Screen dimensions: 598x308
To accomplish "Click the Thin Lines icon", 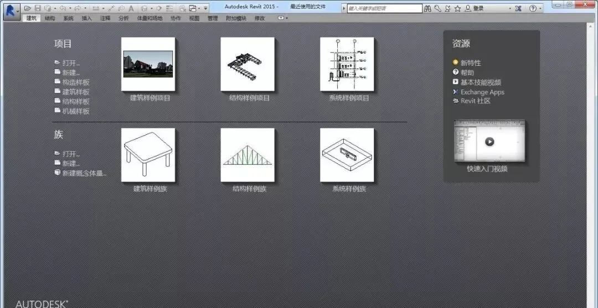I will [x=169, y=8].
